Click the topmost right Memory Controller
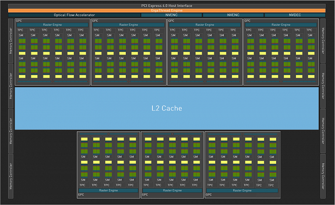335x205 pixels. 323,40
